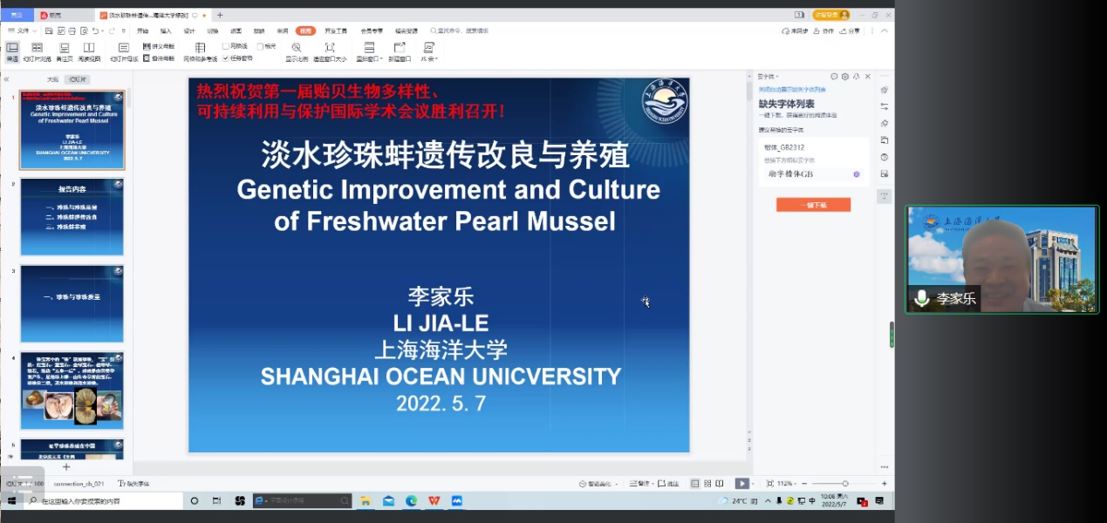Viewport: 1107px width, 523px height.
Task: Open the Developer Tools ribbon tab
Action: 336,31
